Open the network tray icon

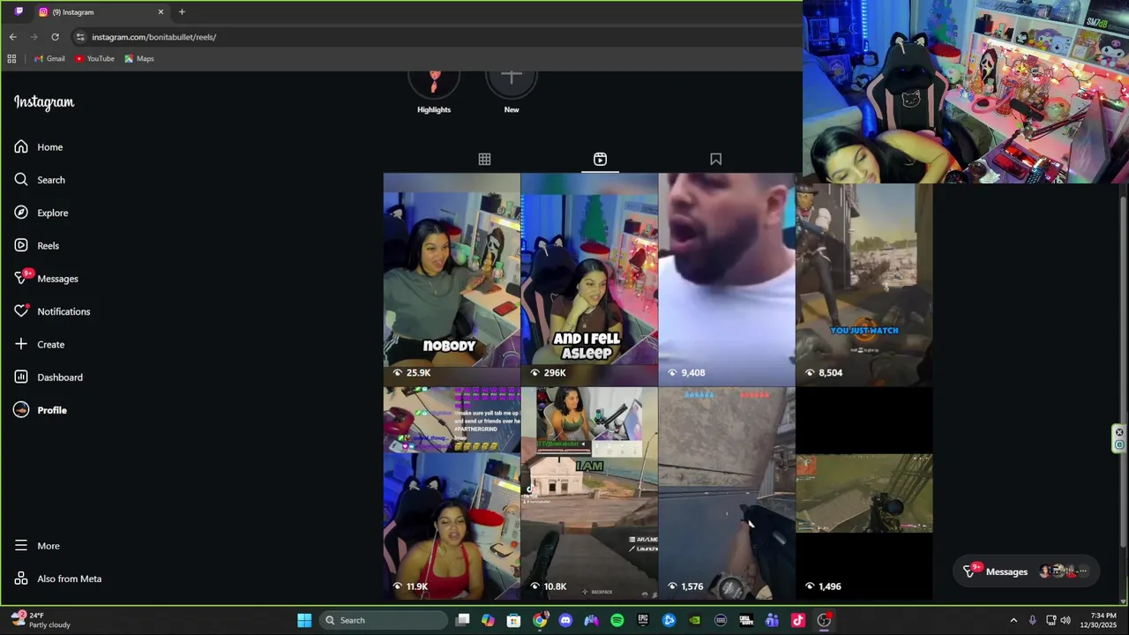coord(1050,620)
